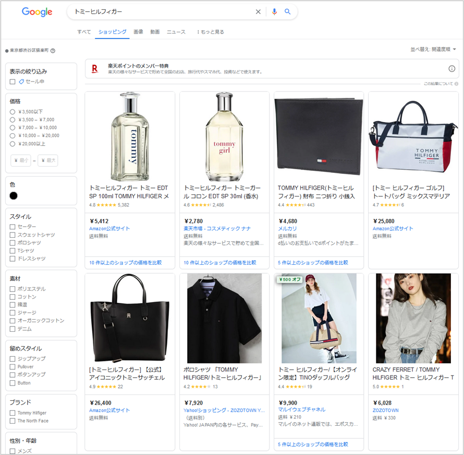
Task: Click the minimum price 最小 field
Action: 21,160
